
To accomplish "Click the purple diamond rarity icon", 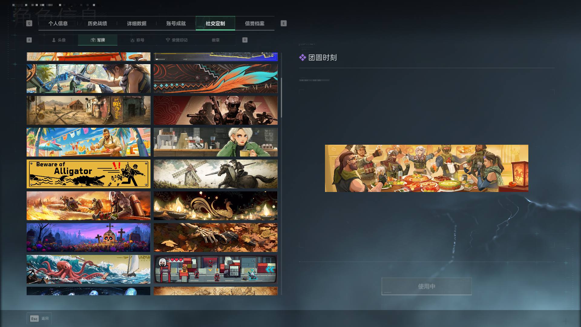I will pyautogui.click(x=302, y=58).
